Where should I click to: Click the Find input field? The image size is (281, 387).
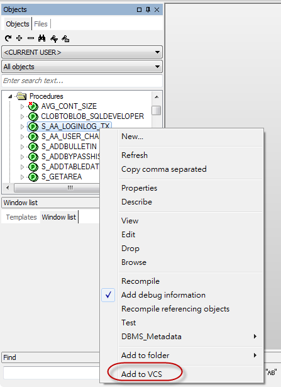pyautogui.click(x=52, y=373)
